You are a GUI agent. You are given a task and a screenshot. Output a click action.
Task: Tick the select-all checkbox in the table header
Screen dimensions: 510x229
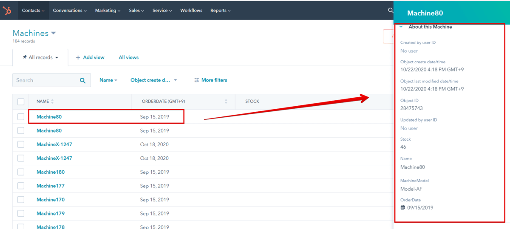[21, 102]
